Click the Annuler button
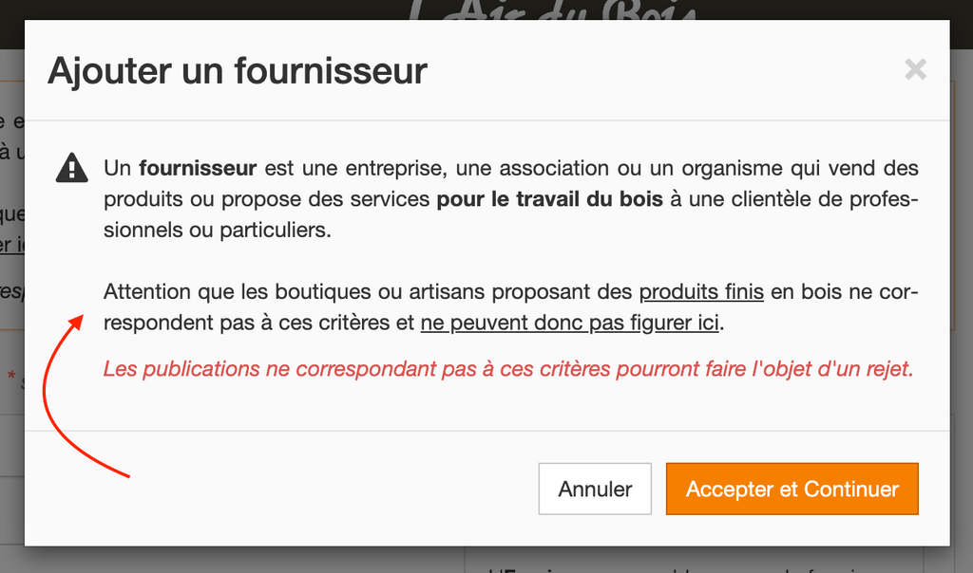973x573 pixels. [x=595, y=490]
